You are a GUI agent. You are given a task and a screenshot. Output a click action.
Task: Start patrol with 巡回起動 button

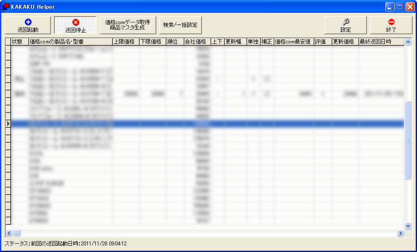point(28,25)
